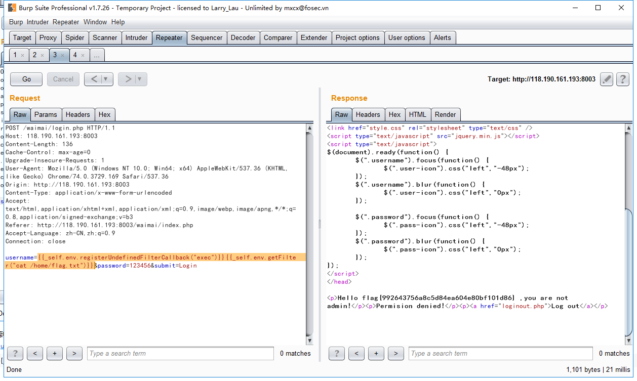
Task: Show the response Hex view
Action: point(395,114)
